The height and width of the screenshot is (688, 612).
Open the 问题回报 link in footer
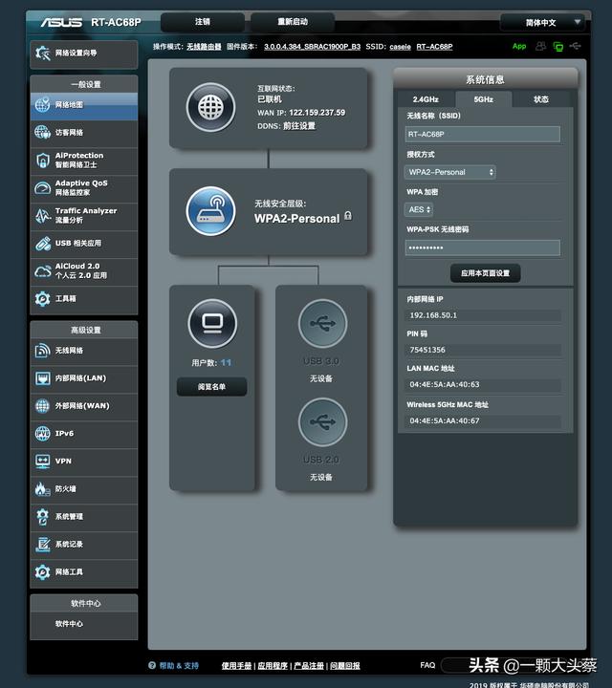tap(345, 666)
